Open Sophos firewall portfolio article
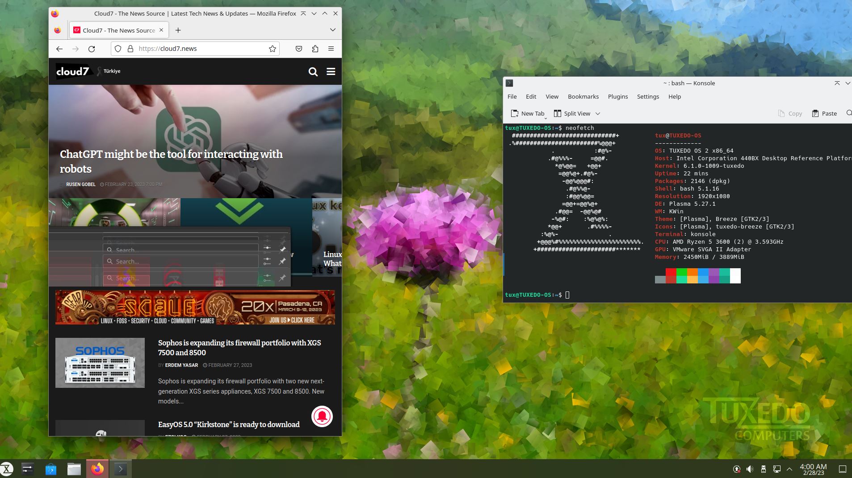 tap(239, 348)
